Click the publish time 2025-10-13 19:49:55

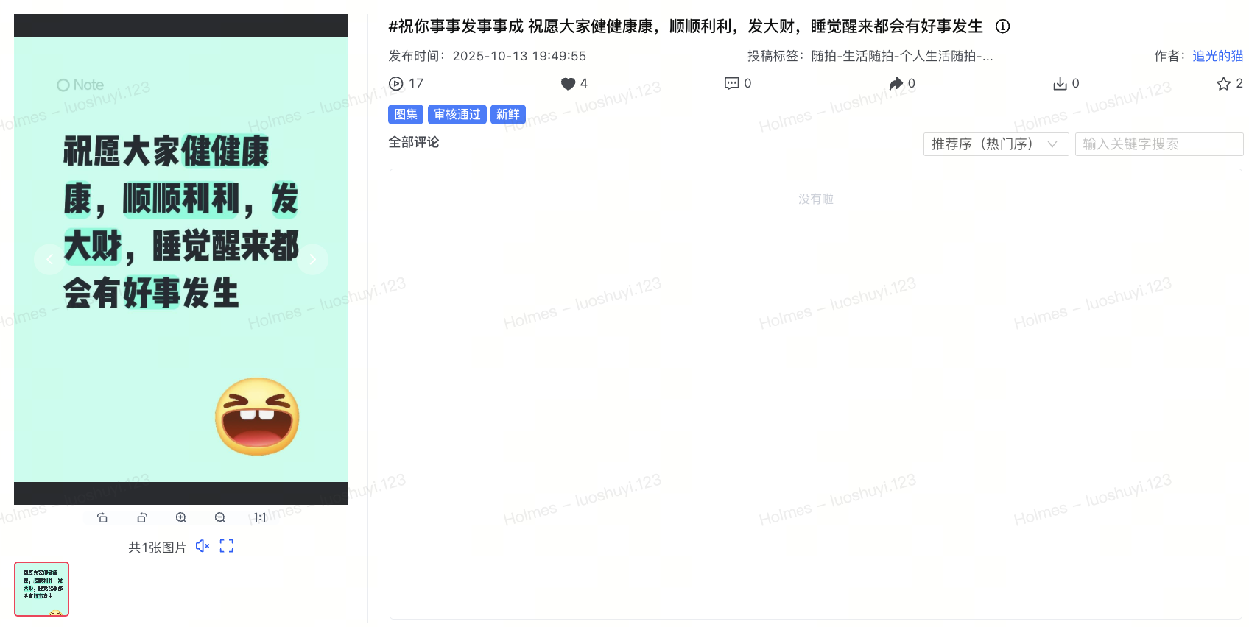pyautogui.click(x=519, y=56)
